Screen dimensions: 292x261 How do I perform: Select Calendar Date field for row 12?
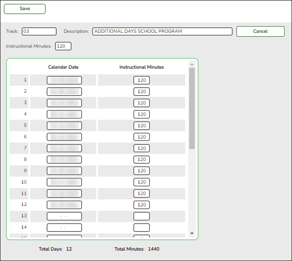(64, 205)
